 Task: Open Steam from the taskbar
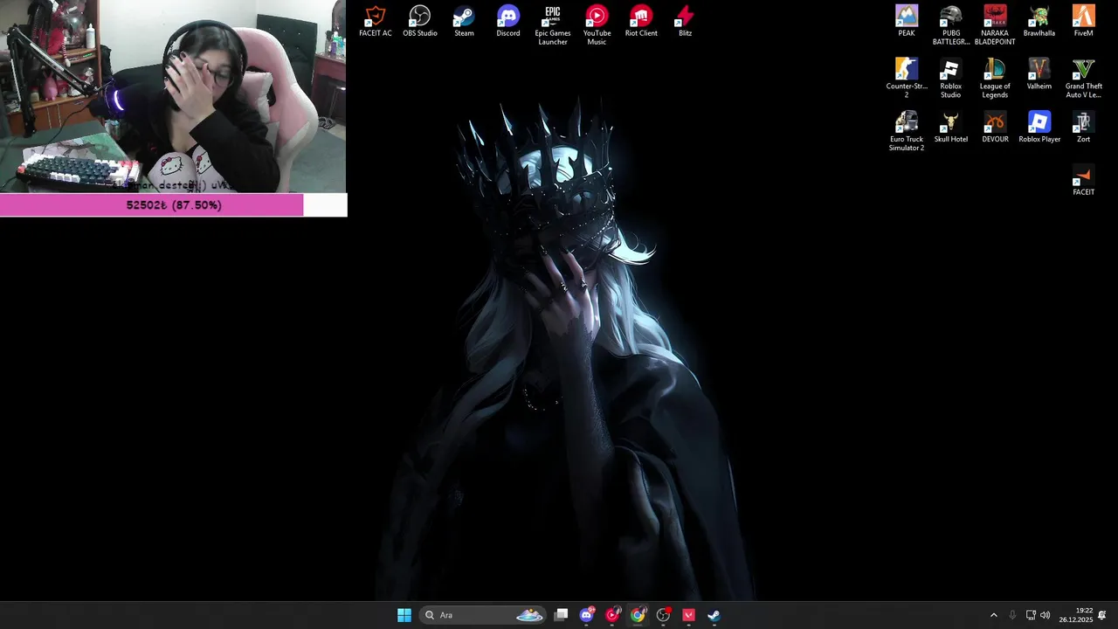pos(714,615)
